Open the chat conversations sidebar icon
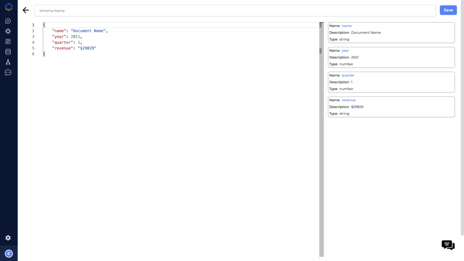 pos(8,20)
